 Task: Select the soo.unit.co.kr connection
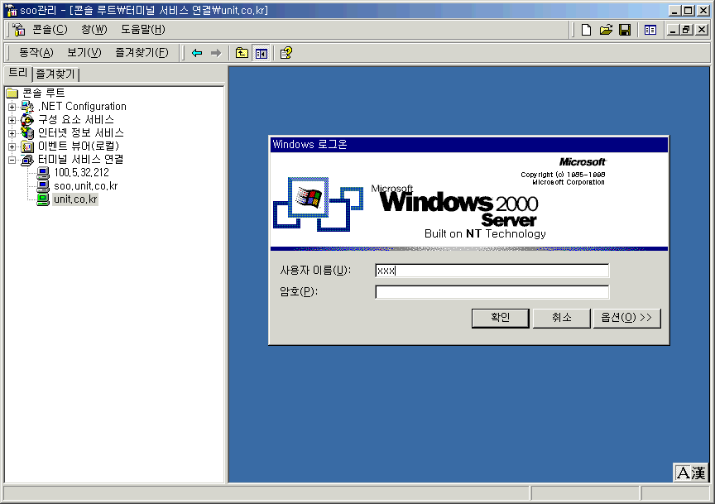tap(86, 186)
